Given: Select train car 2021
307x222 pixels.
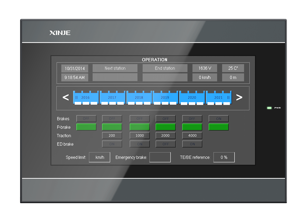Looking at the screenshot, I should (x=218, y=97).
